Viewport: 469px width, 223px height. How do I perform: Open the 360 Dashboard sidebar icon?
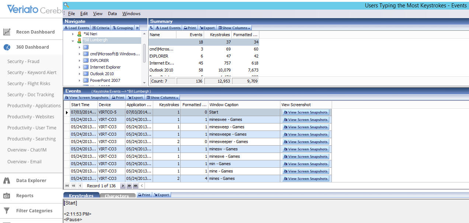[x=7, y=47]
